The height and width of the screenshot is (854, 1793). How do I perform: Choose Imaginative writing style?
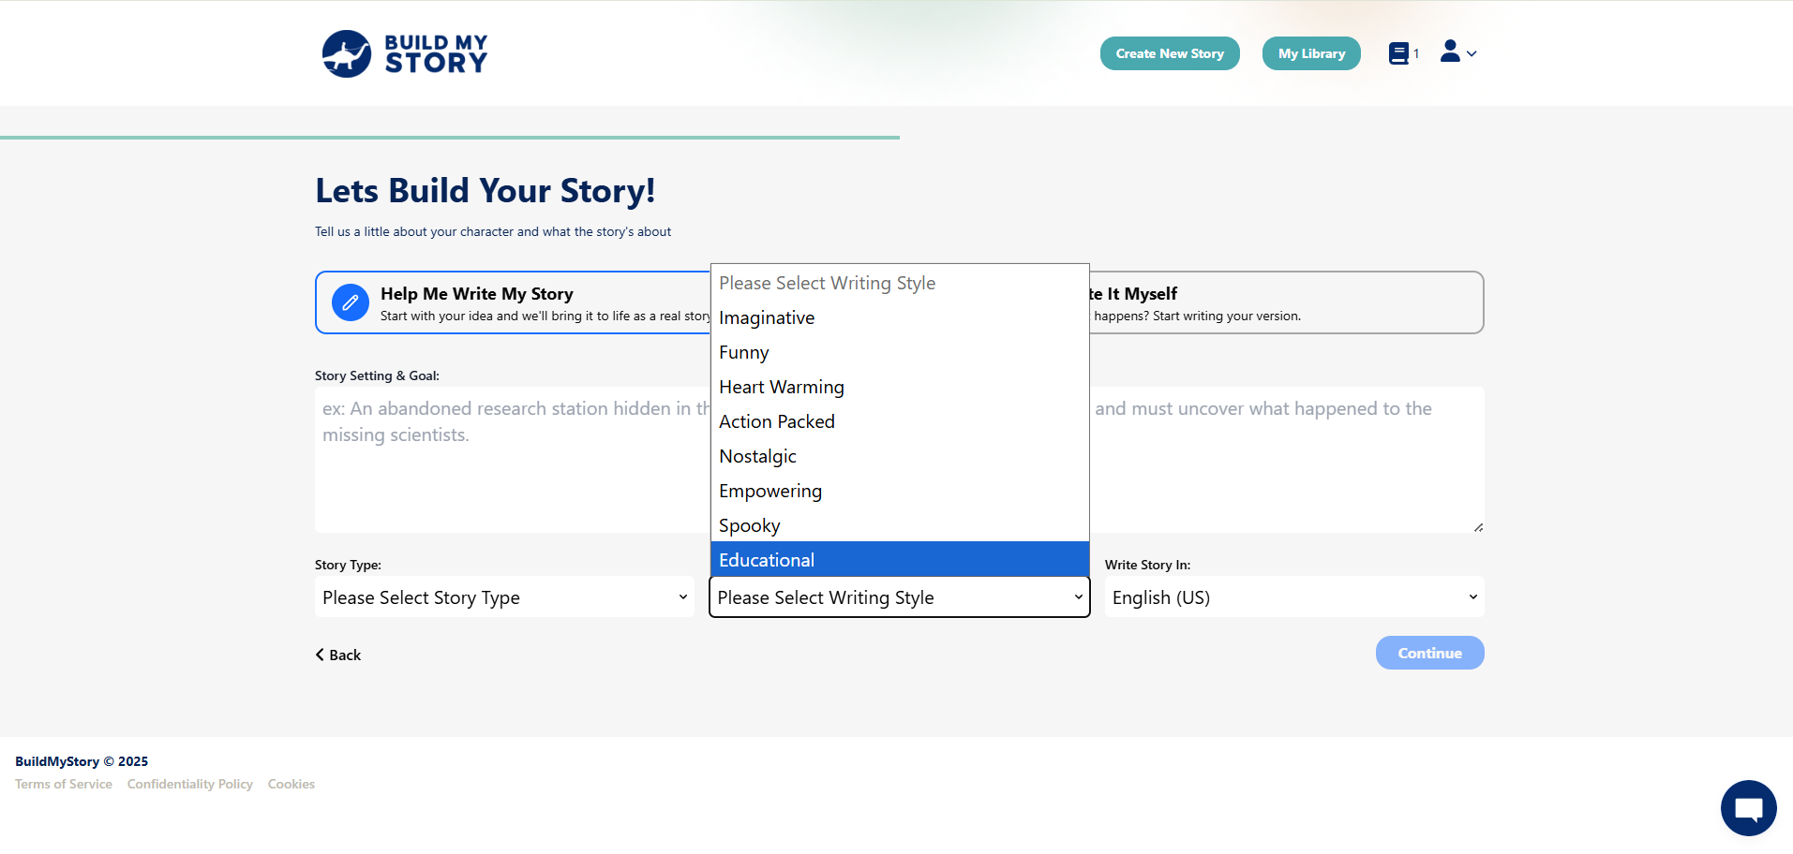click(x=767, y=318)
